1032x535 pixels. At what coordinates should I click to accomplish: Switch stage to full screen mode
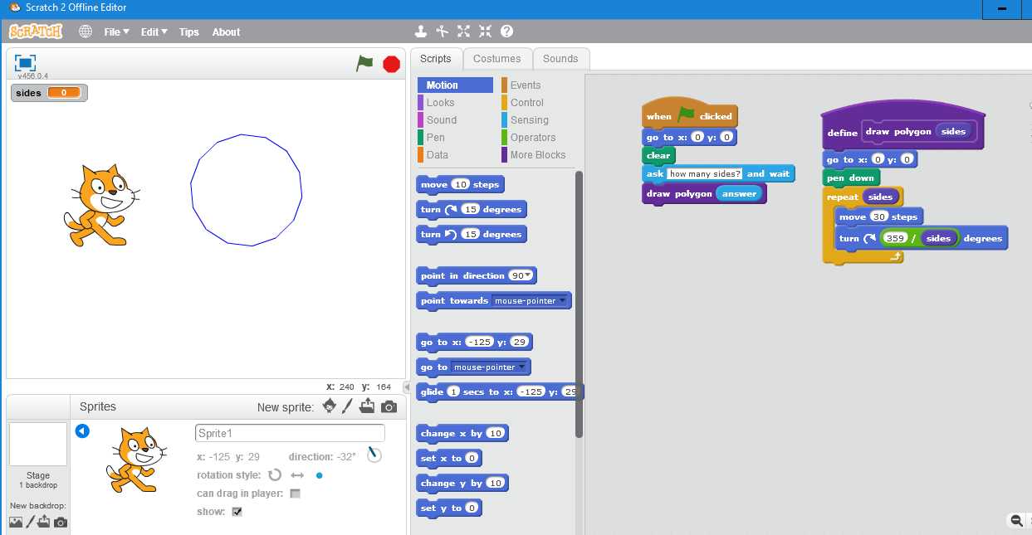(x=25, y=63)
